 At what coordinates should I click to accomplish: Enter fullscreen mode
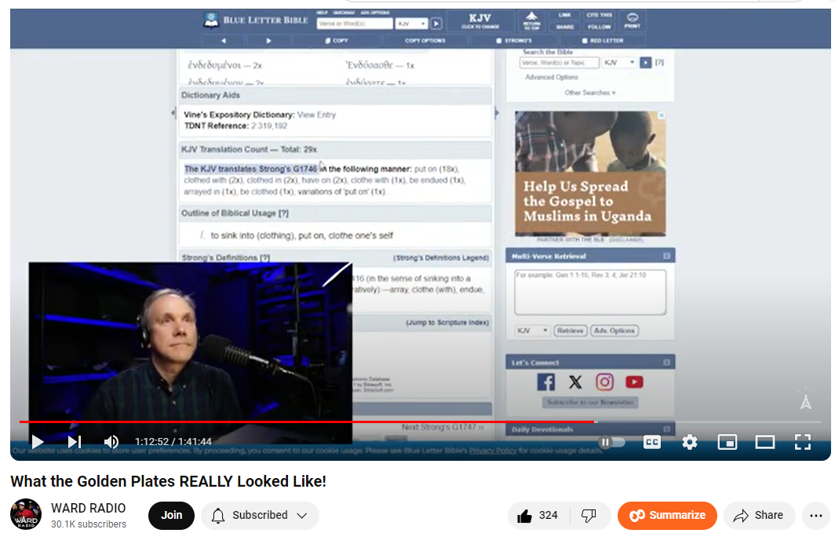[x=803, y=442]
